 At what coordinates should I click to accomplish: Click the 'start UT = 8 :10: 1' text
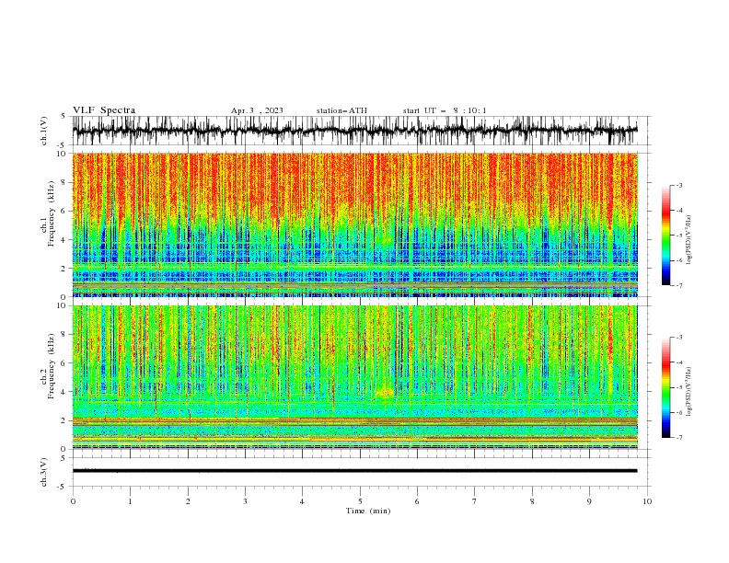[445, 110]
